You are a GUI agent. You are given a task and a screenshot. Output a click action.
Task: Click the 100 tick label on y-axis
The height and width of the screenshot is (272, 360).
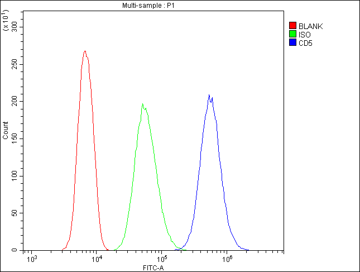click(x=15, y=176)
